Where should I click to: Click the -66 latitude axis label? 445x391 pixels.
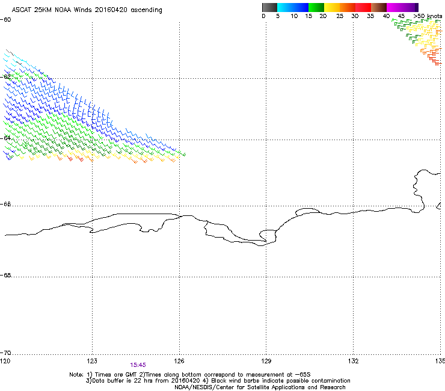click(x=5, y=204)
